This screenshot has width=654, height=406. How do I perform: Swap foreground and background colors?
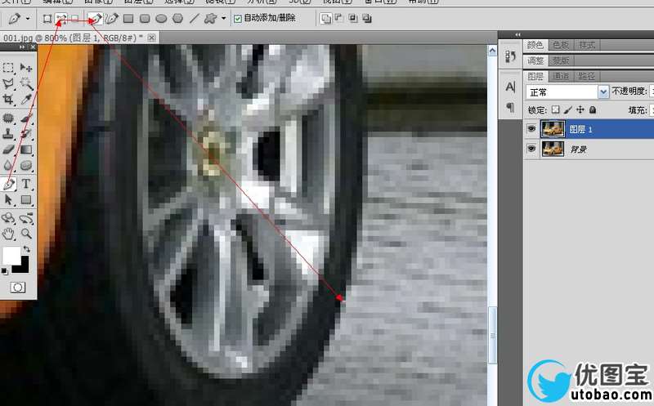coord(27,249)
